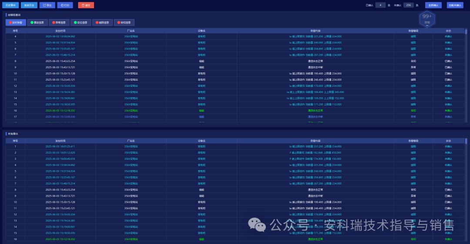Toggle the 事故信息 filter
Viewport: 470px width, 244px height.
point(37,22)
